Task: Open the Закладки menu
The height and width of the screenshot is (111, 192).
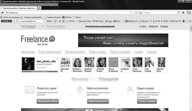Action: click(32, 5)
